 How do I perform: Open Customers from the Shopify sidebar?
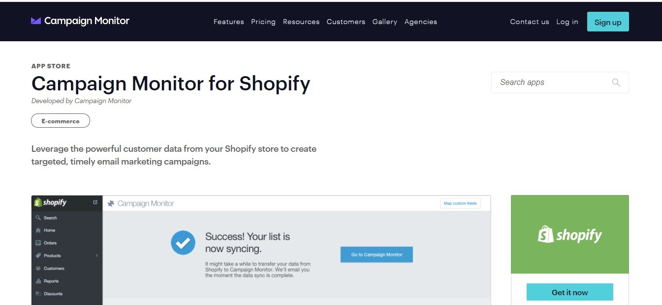click(x=38, y=268)
